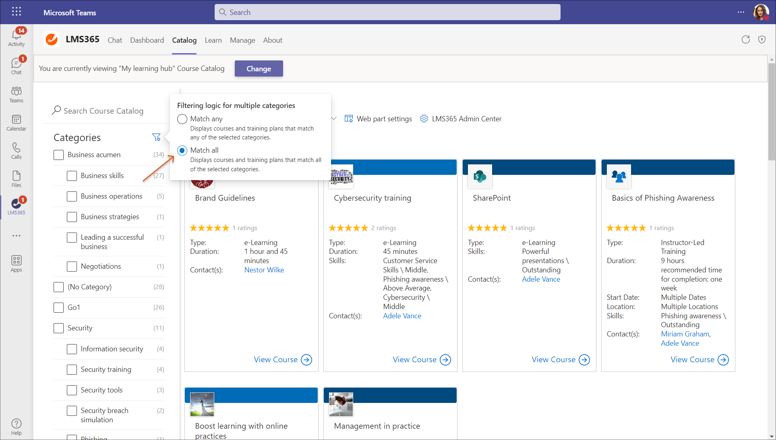
Task: Check the Security category
Action: [59, 328]
